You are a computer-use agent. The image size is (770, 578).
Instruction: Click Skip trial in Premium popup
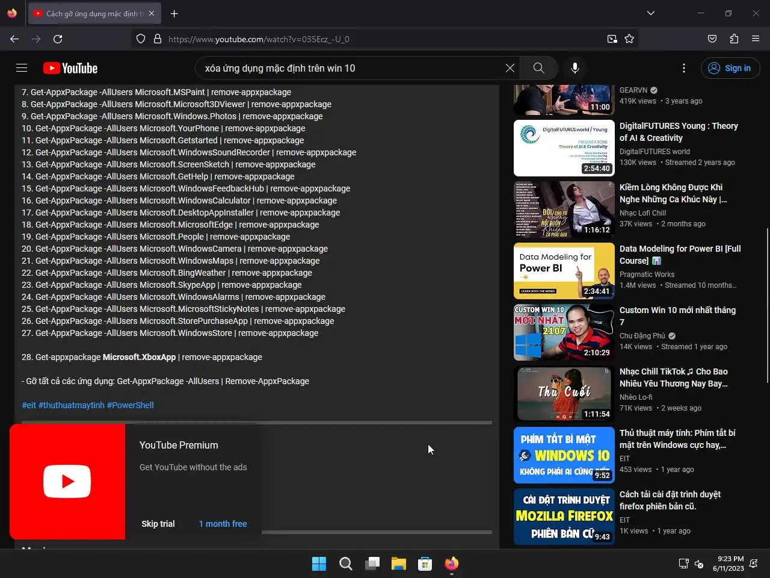158,524
